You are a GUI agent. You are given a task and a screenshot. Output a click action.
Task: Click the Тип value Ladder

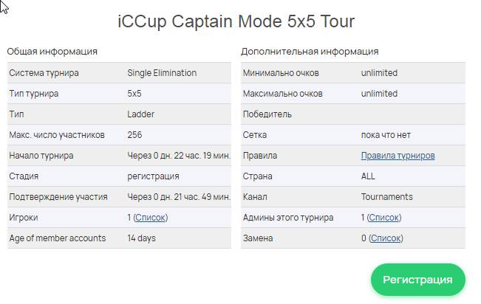pyautogui.click(x=141, y=114)
